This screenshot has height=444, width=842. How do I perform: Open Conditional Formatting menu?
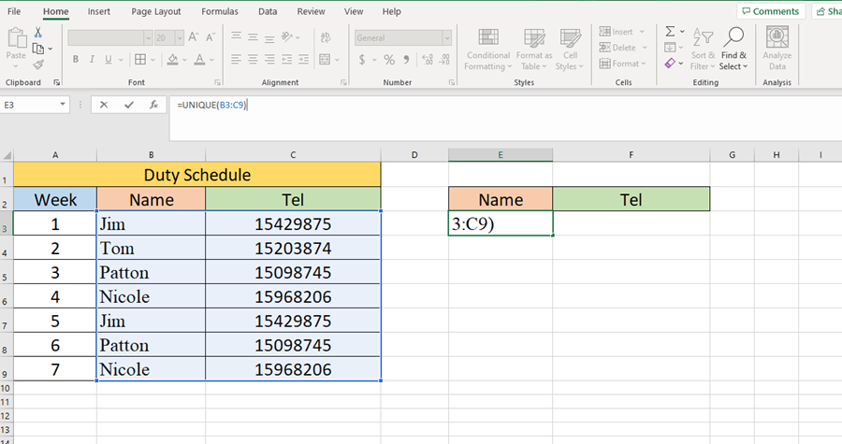pos(488,50)
